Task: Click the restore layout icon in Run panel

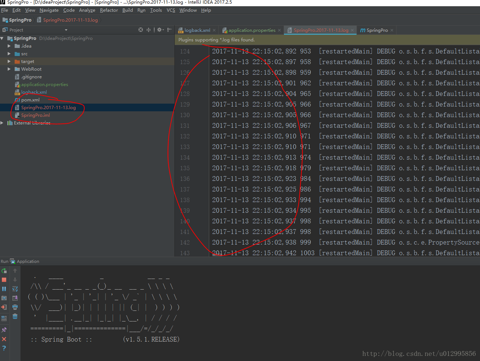Action: [4, 319]
